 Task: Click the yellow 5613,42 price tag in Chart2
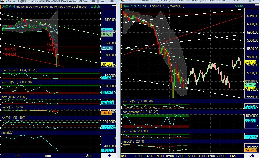(x=107, y=64)
